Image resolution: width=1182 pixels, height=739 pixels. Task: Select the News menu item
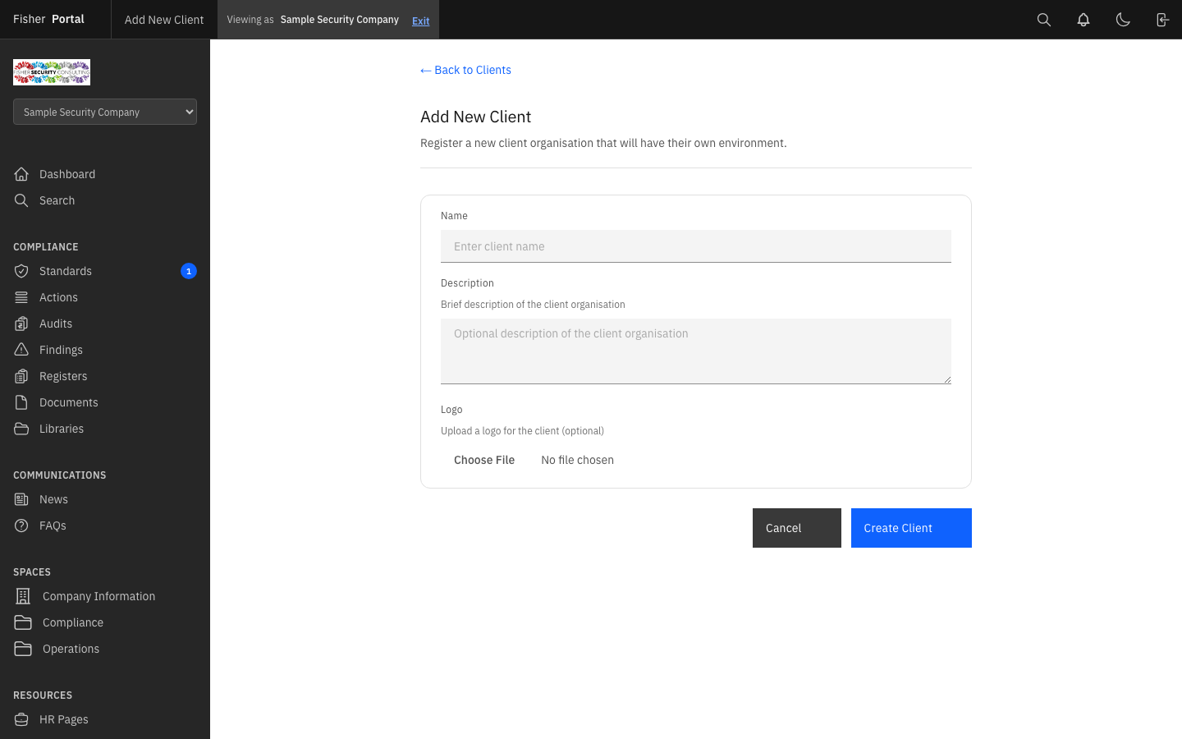(53, 499)
